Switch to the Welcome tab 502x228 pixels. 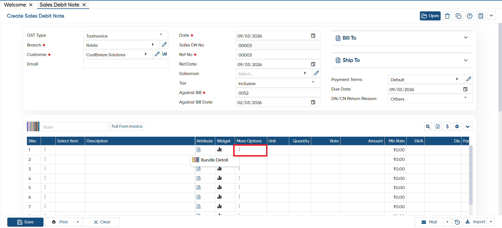pos(15,5)
